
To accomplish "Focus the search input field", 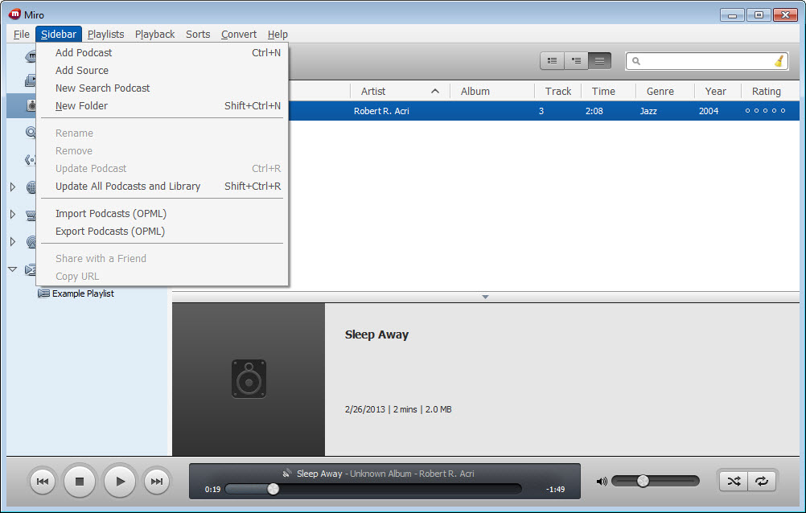I will tap(707, 61).
